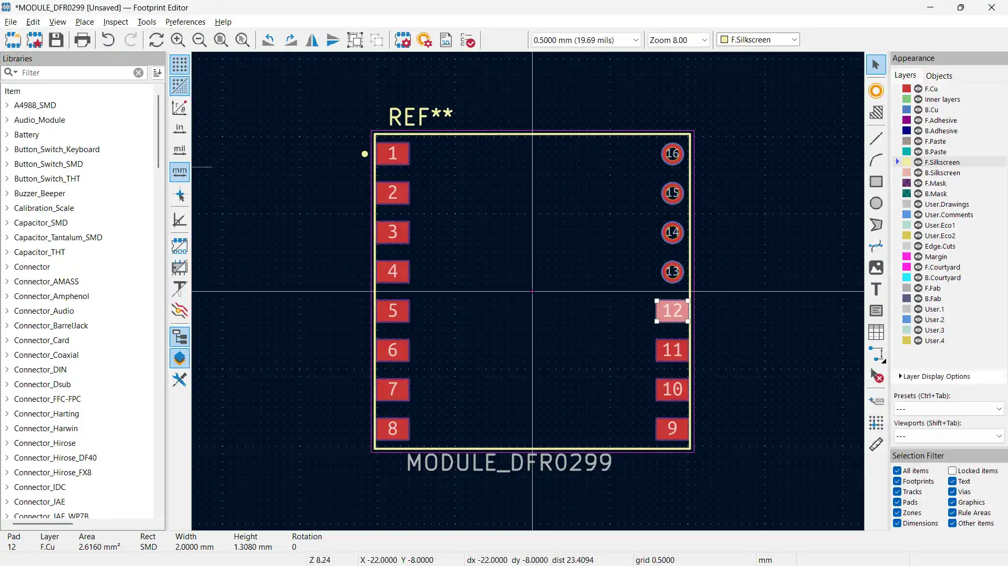1008x566 pixels.
Task: Select the arrow selection tool
Action: 876,65
